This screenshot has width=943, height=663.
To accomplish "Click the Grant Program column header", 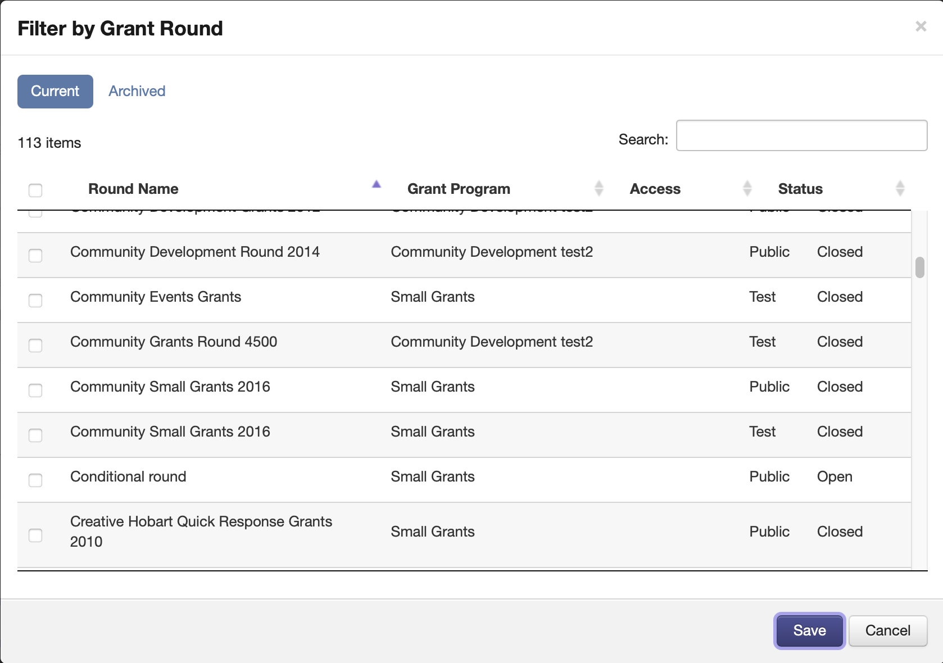I will click(x=459, y=189).
